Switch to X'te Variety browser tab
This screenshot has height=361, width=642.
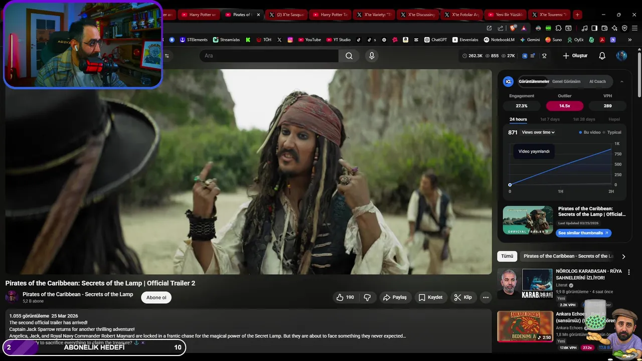click(375, 15)
